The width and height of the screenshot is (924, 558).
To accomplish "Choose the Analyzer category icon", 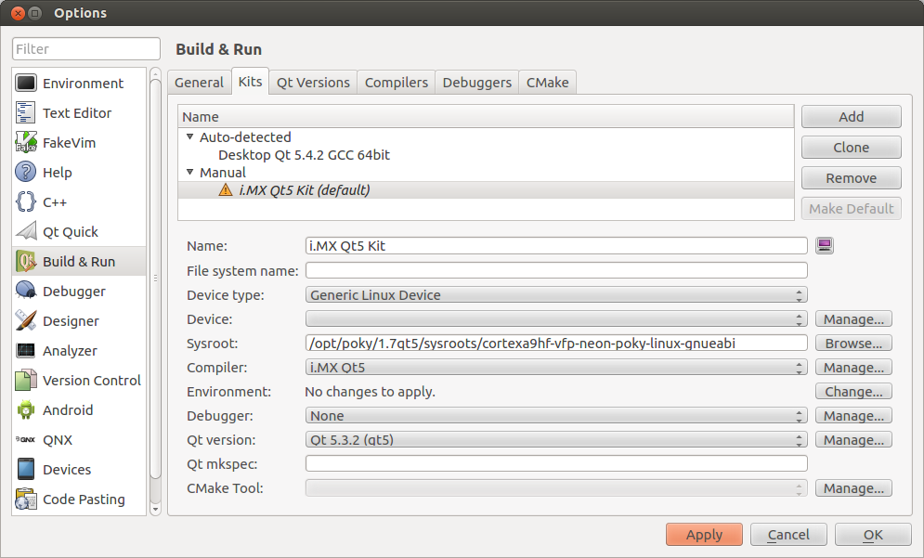I will click(26, 351).
